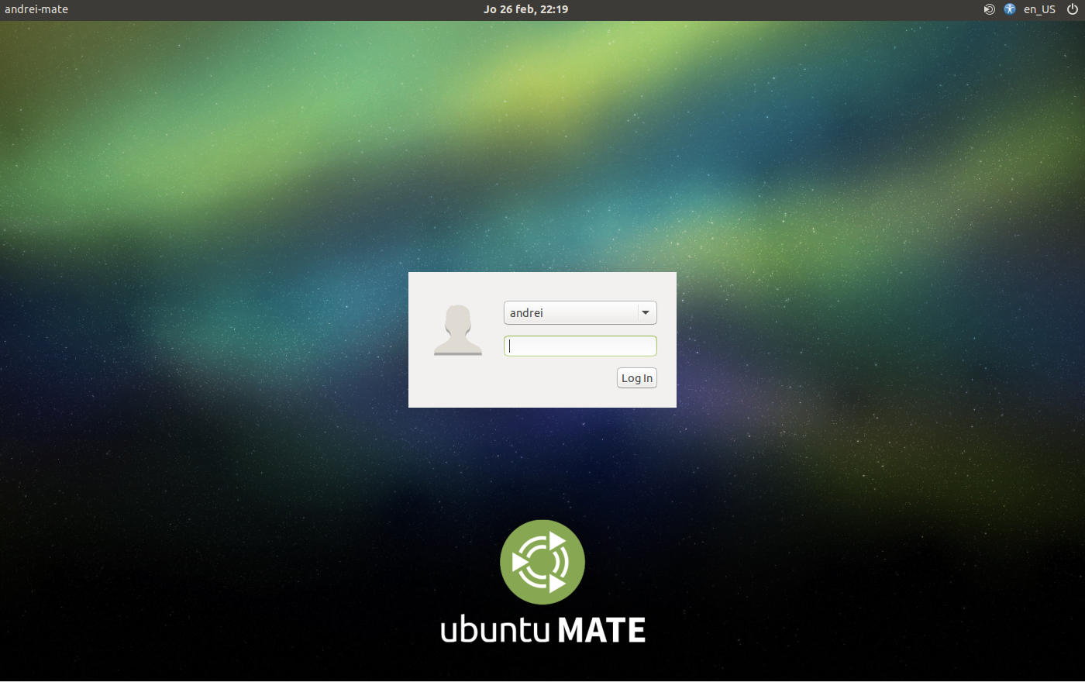Open the session indicator menu icon
Image resolution: width=1085 pixels, height=682 pixels.
click(x=989, y=9)
